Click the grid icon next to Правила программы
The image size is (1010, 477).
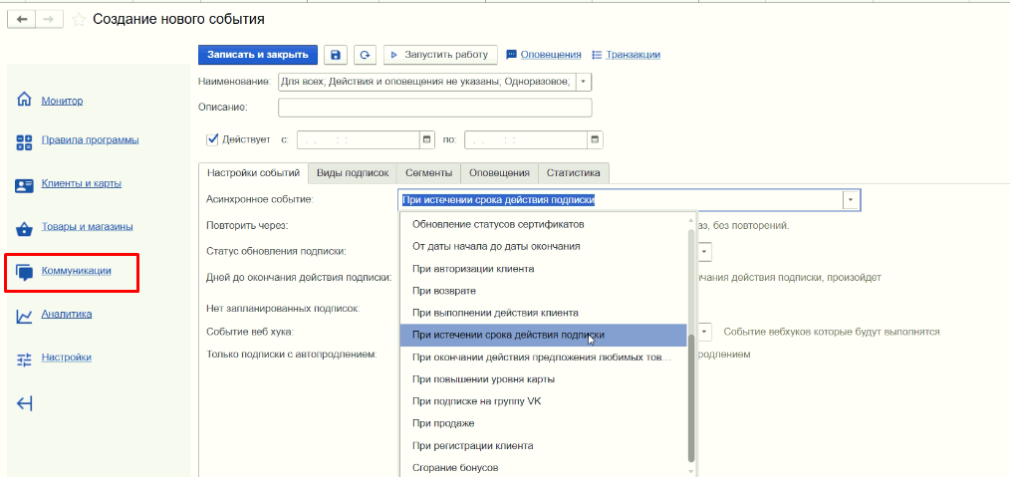coord(24,142)
